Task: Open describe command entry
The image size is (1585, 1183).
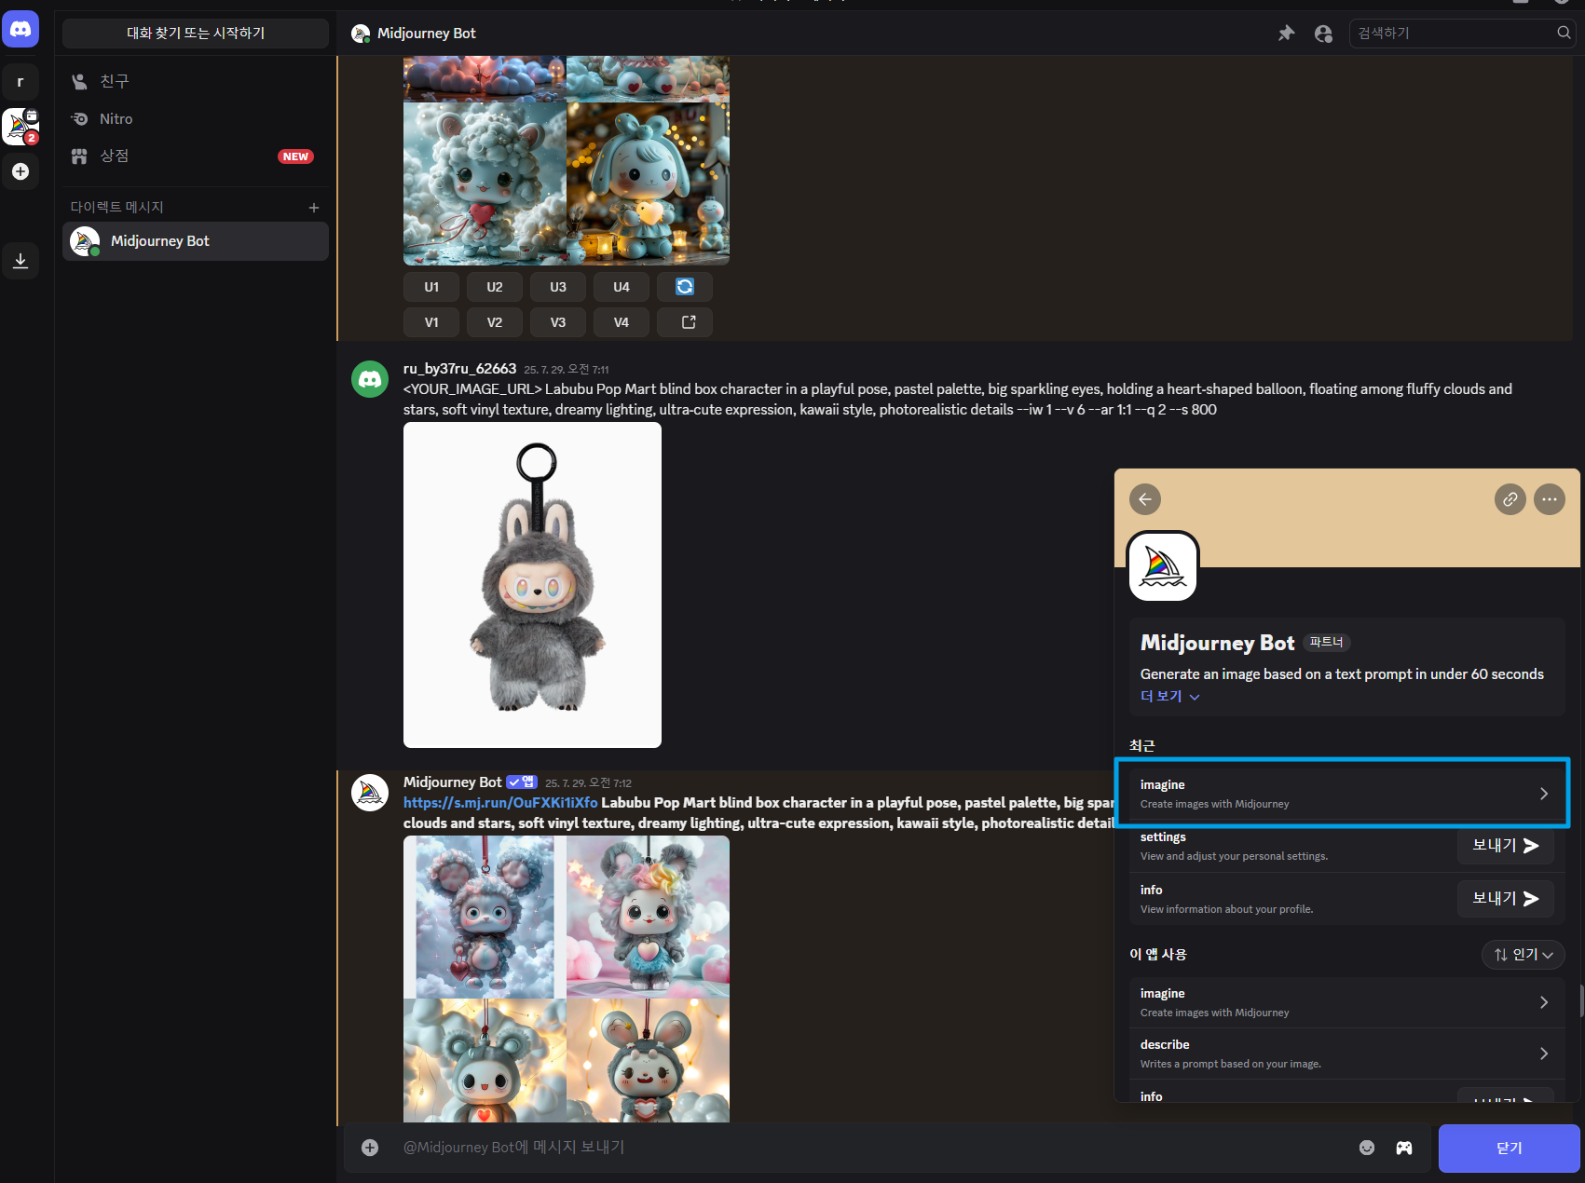Action: pyautogui.click(x=1346, y=1054)
